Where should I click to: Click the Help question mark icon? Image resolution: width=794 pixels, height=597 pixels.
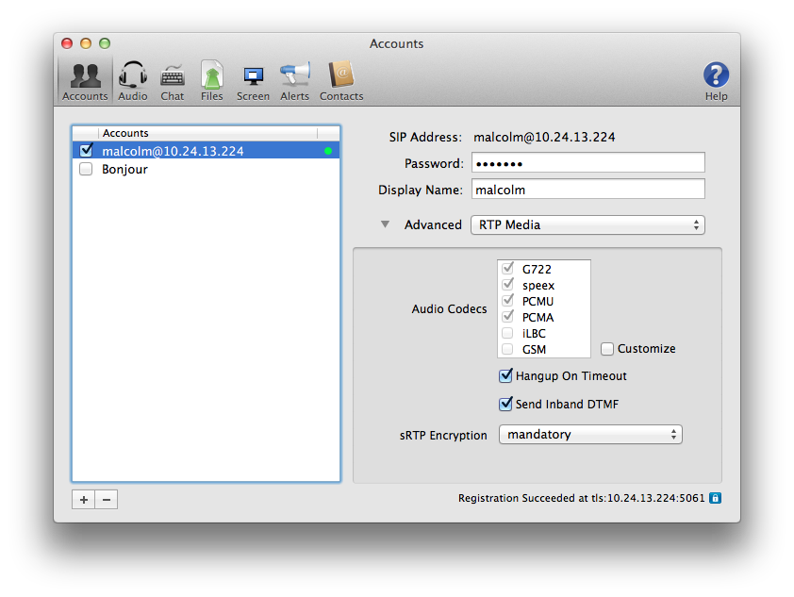point(717,77)
